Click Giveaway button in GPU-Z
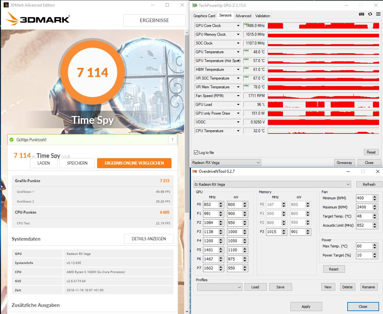Image resolution: width=383 pixels, height=314 pixels. click(344, 163)
